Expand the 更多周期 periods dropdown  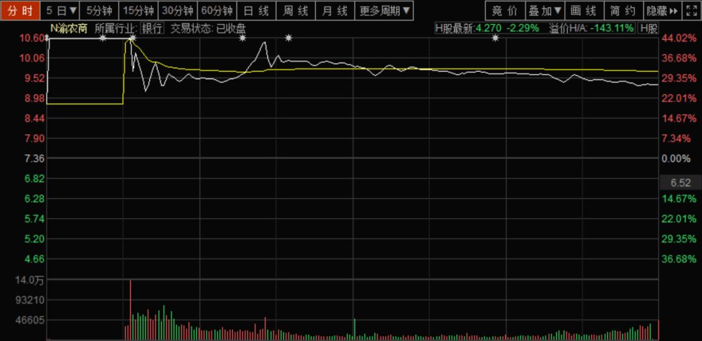pos(384,11)
